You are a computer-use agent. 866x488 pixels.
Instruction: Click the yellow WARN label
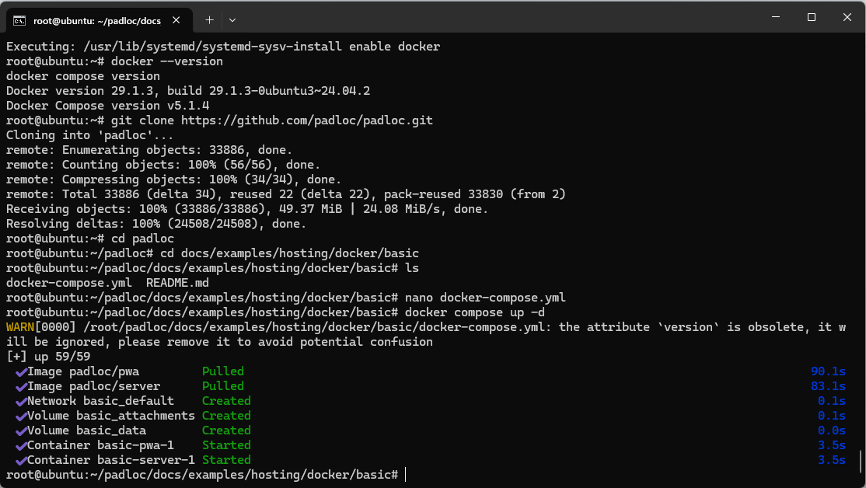click(x=20, y=327)
